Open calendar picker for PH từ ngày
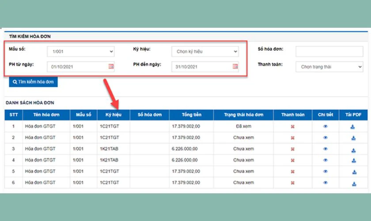371x221 pixels. pos(111,67)
